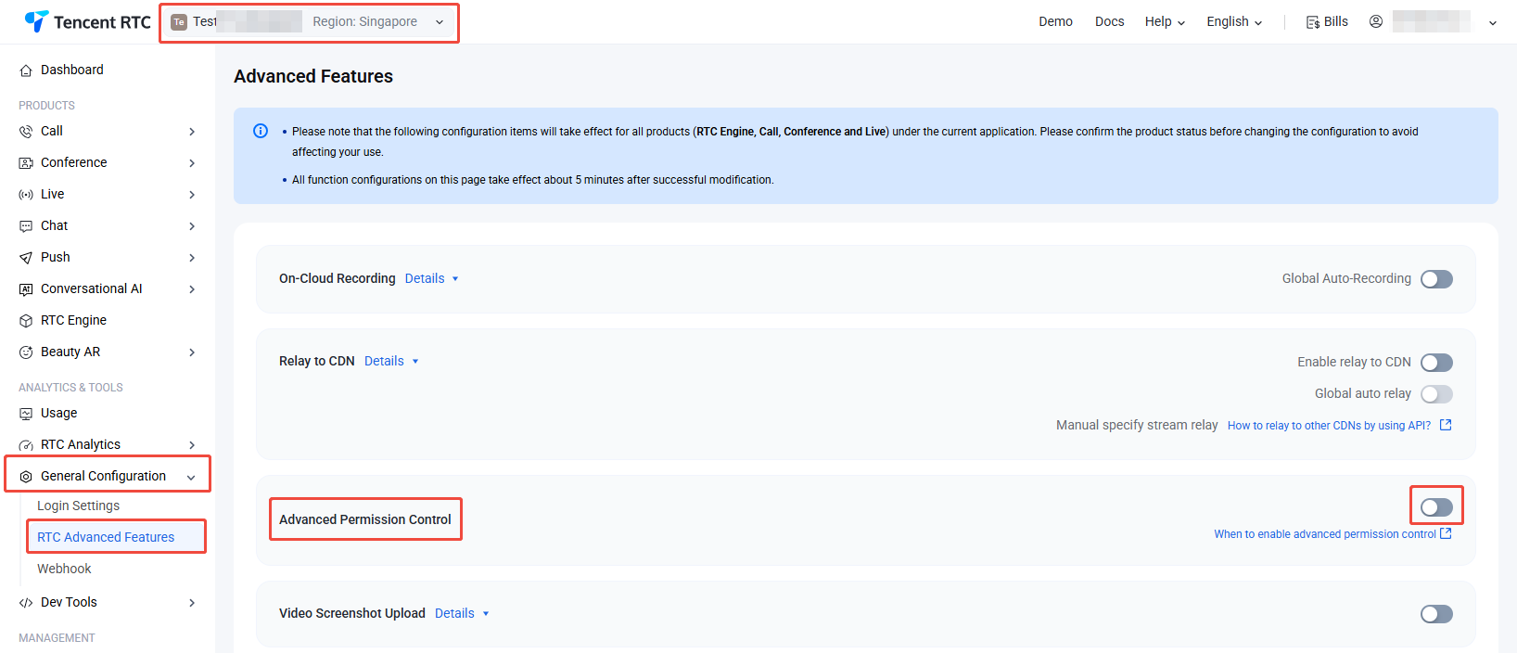Open Webhook submenu item
This screenshot has height=653, width=1517.
64,569
